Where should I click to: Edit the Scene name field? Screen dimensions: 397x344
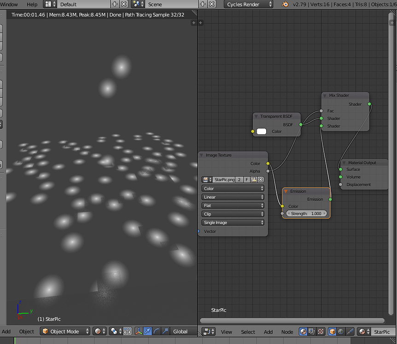172,4
